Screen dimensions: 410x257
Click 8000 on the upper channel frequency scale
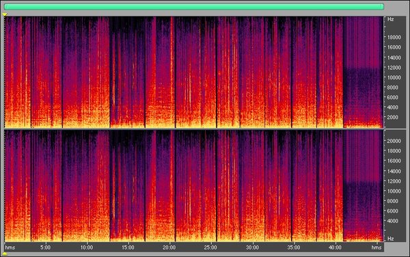click(x=393, y=87)
